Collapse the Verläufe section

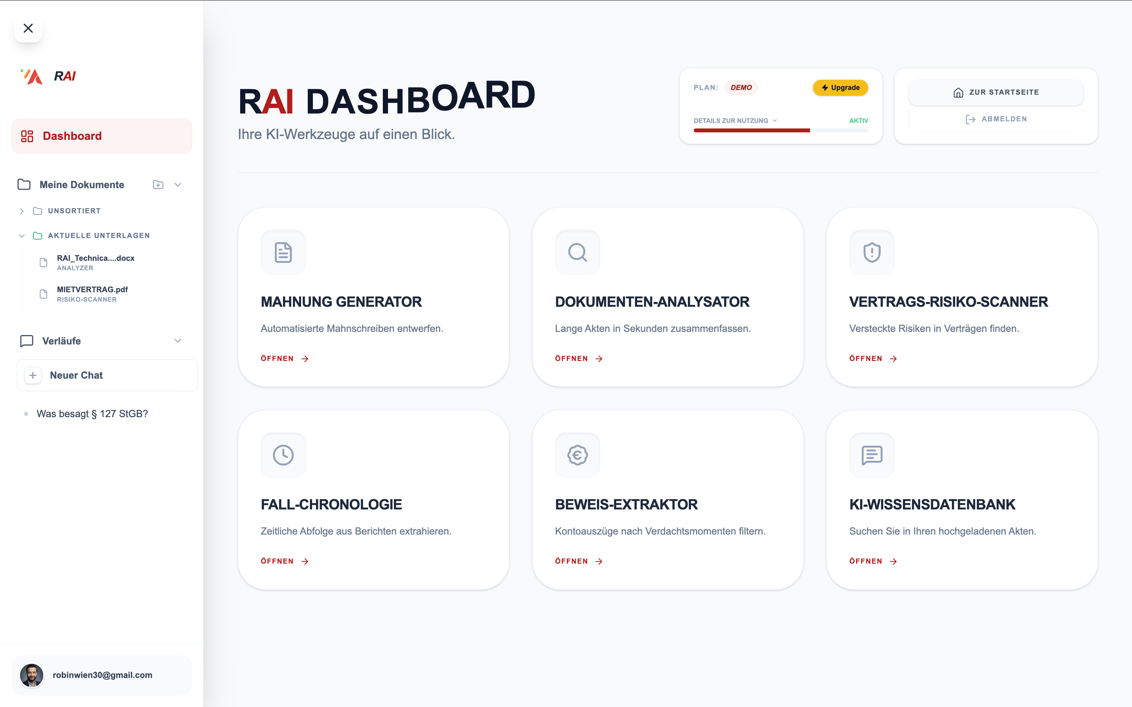click(x=178, y=341)
